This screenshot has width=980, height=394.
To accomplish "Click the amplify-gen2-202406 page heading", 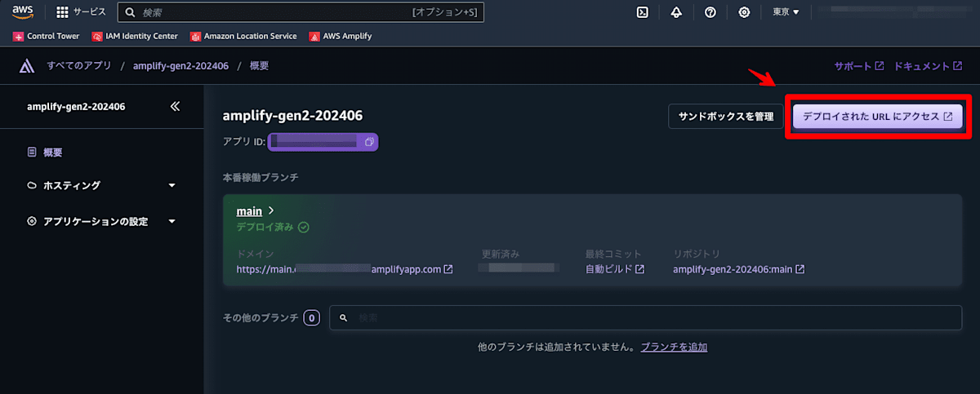I will [x=292, y=115].
